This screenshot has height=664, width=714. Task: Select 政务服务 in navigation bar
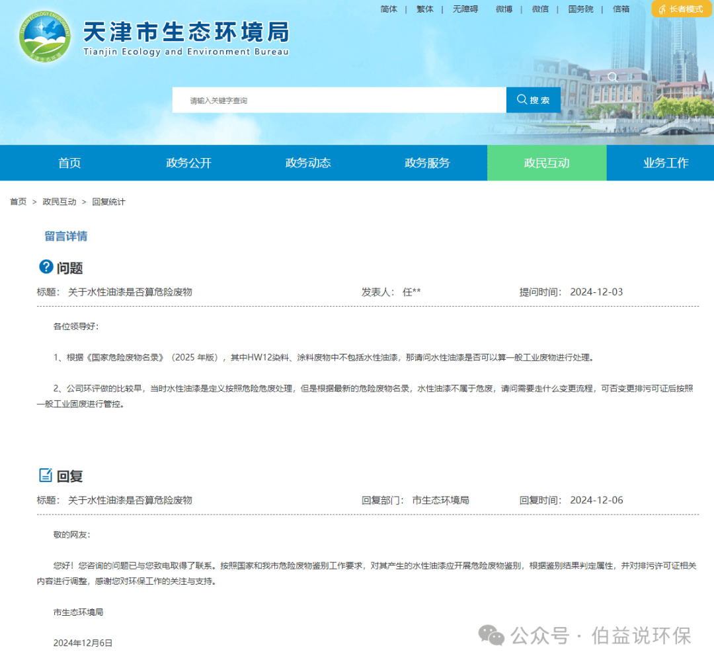tap(427, 163)
